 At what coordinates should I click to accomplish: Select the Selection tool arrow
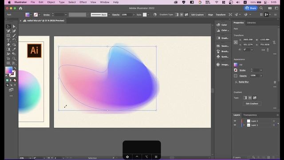[8, 27]
